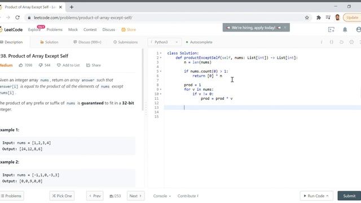Image resolution: width=361 pixels, height=203 pixels.
Task: Collapse the for loop fold arrow on line 9
Action: (161, 89)
